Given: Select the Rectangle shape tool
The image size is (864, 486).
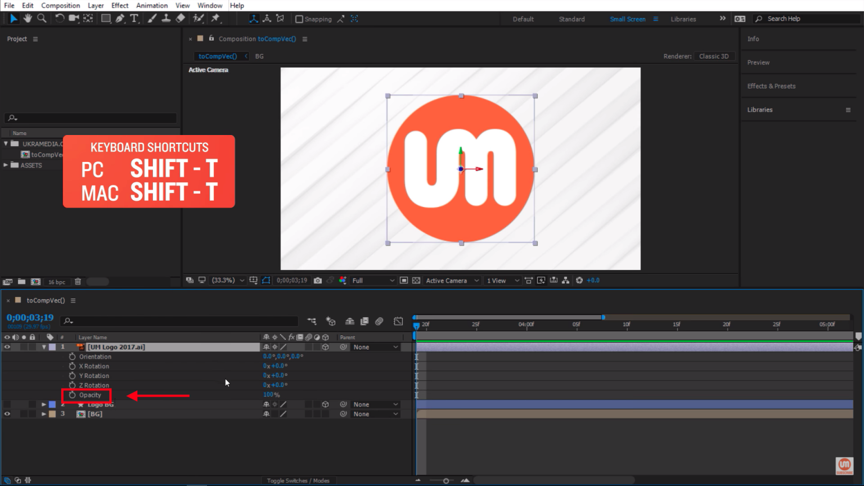Looking at the screenshot, I should click(x=105, y=19).
